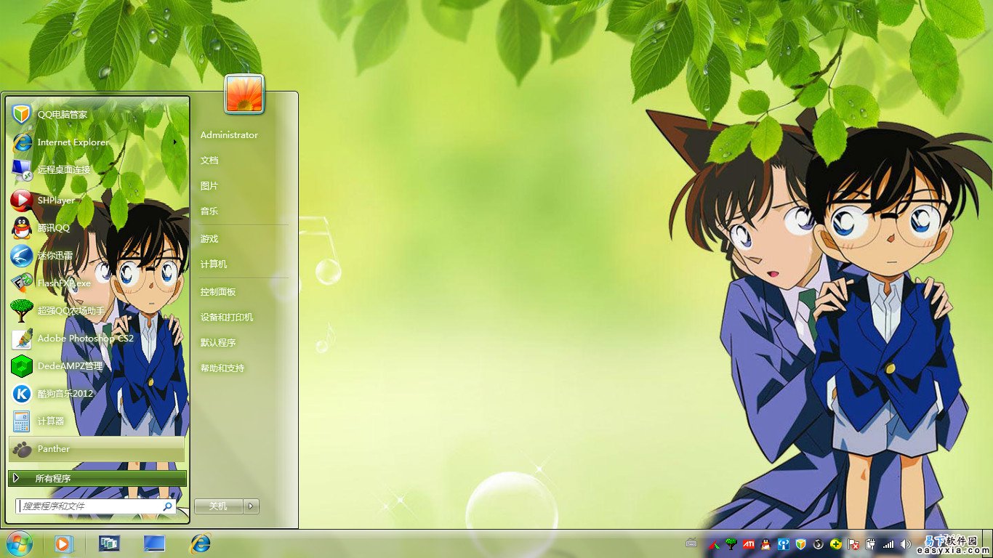Open the Administrator user folder link

pos(229,135)
